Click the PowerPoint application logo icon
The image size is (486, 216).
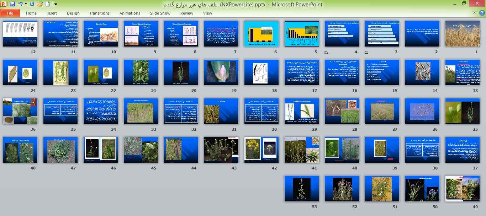[4, 4]
